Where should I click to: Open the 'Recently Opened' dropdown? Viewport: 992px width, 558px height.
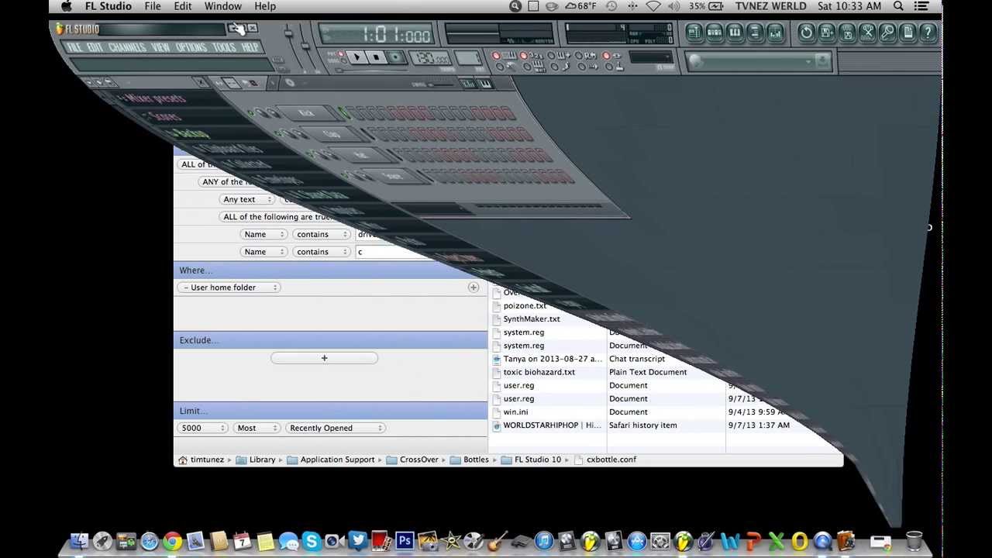336,428
